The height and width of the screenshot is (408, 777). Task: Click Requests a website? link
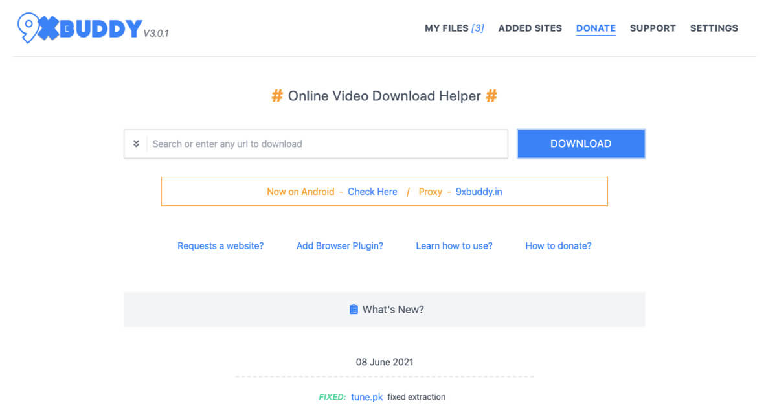coord(221,246)
